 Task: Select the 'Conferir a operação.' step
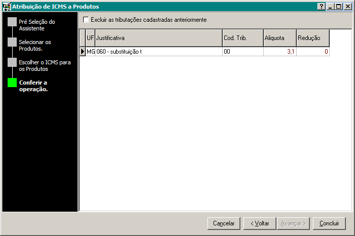[x=33, y=86]
